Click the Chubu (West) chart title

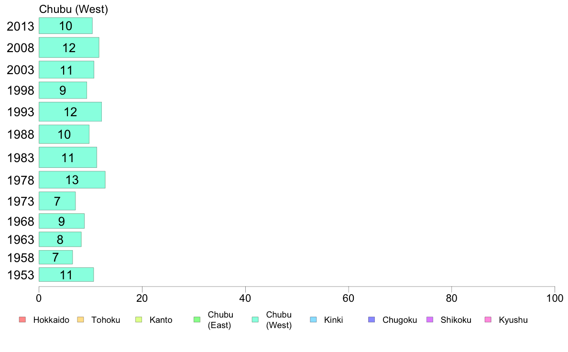click(74, 9)
